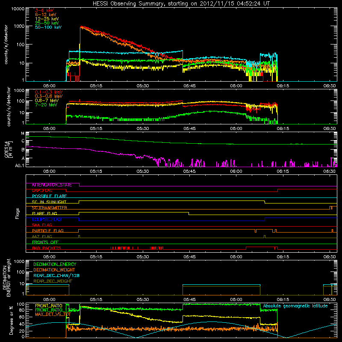Select the 3-6 keV legend label
The width and height of the screenshot is (342, 342).
44,10
